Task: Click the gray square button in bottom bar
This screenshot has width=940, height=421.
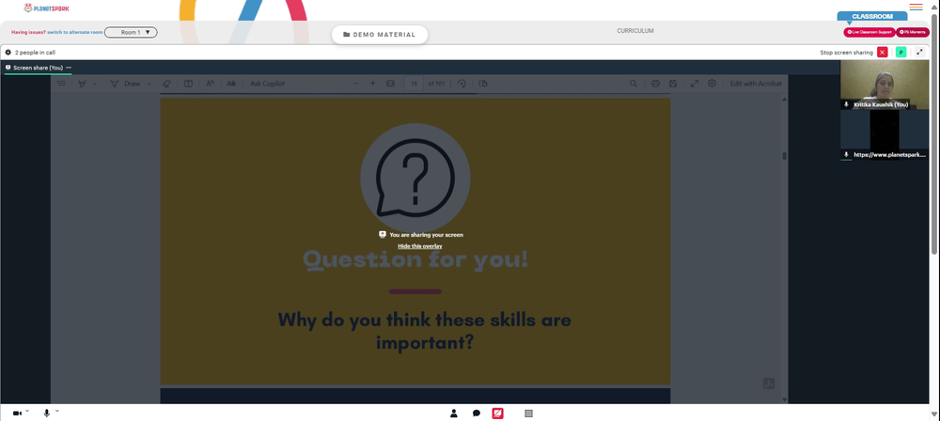Action: pos(528,413)
